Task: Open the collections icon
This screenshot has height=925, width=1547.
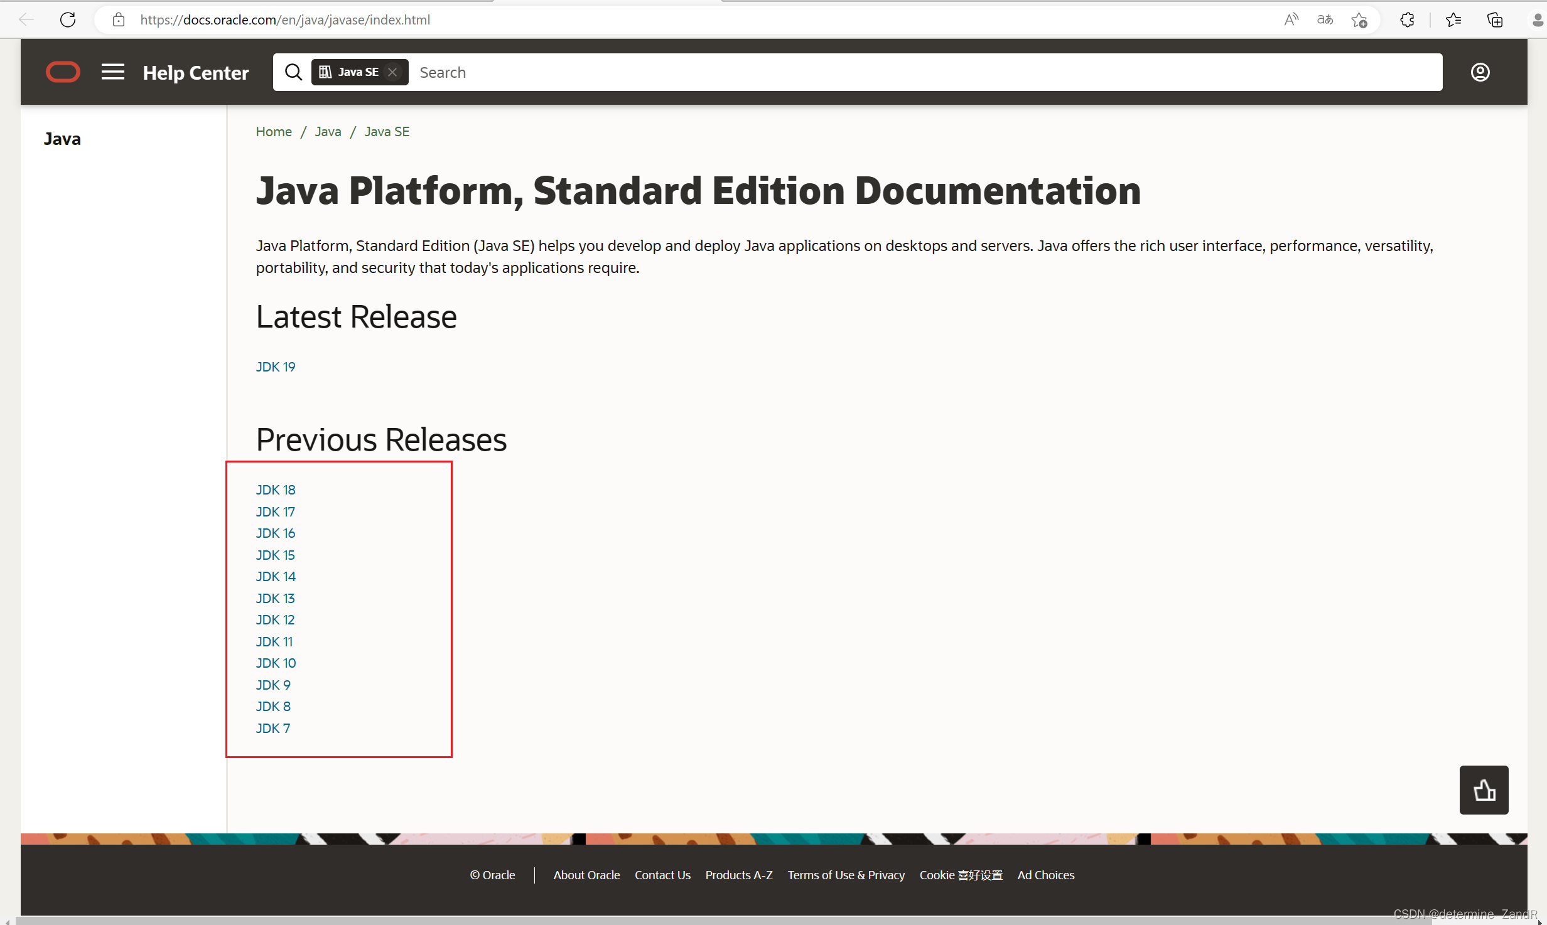Action: 1495,20
